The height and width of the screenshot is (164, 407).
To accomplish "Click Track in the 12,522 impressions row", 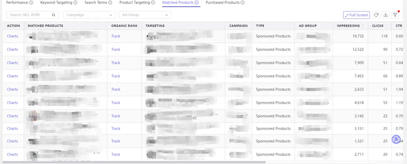I will click(116, 49).
